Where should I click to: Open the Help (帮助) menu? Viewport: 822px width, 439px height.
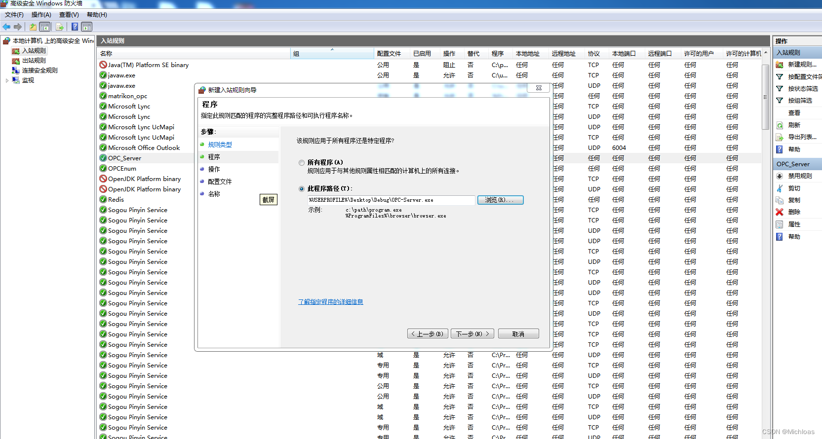pyautogui.click(x=97, y=15)
